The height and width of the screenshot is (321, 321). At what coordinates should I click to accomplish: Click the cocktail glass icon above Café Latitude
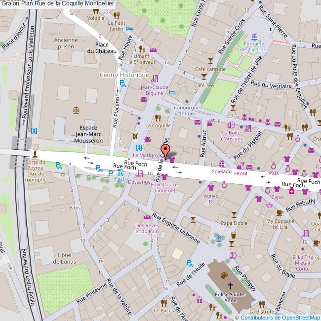tap(210, 60)
